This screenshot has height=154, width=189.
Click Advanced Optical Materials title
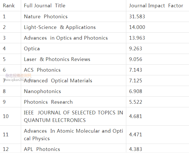click(58, 81)
